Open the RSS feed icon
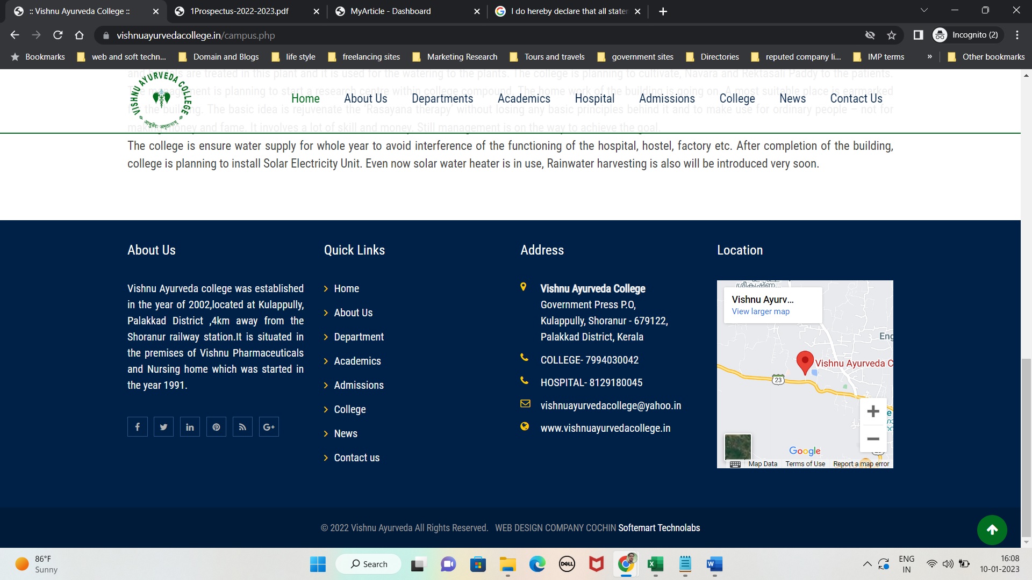The image size is (1032, 580). tap(242, 427)
